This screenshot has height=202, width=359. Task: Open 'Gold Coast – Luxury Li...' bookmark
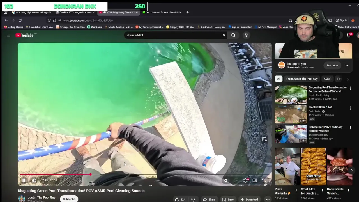(211, 27)
